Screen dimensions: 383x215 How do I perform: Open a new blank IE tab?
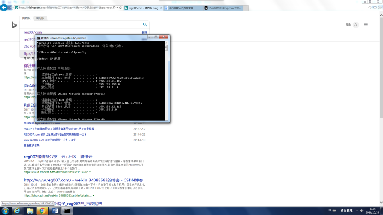pyautogui.click(x=246, y=8)
